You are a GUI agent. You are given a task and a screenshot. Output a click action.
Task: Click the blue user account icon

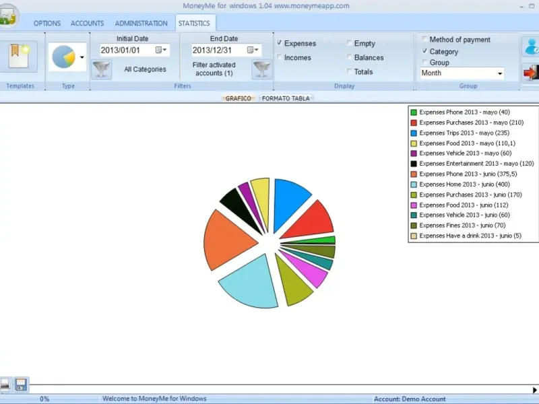tap(531, 46)
